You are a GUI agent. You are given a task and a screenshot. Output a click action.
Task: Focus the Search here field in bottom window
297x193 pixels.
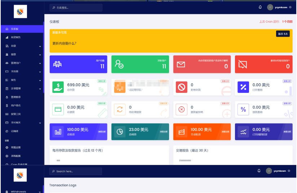tap(76, 171)
